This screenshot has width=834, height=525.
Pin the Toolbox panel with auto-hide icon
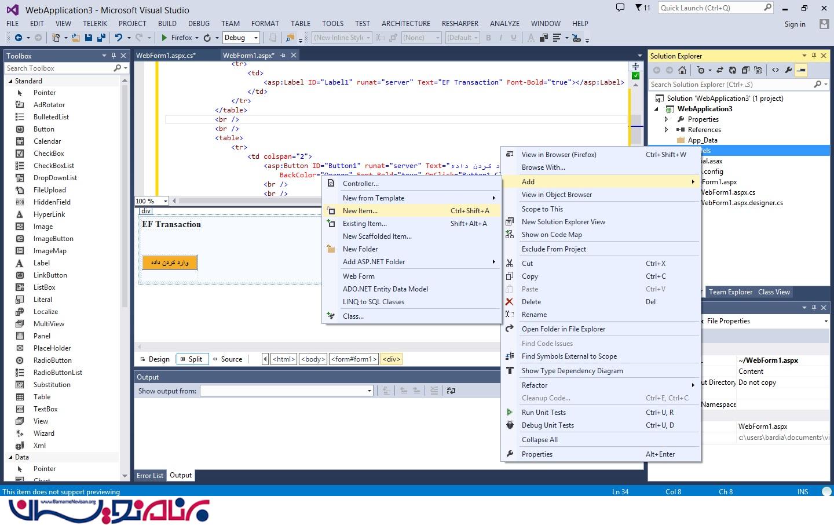tap(114, 56)
